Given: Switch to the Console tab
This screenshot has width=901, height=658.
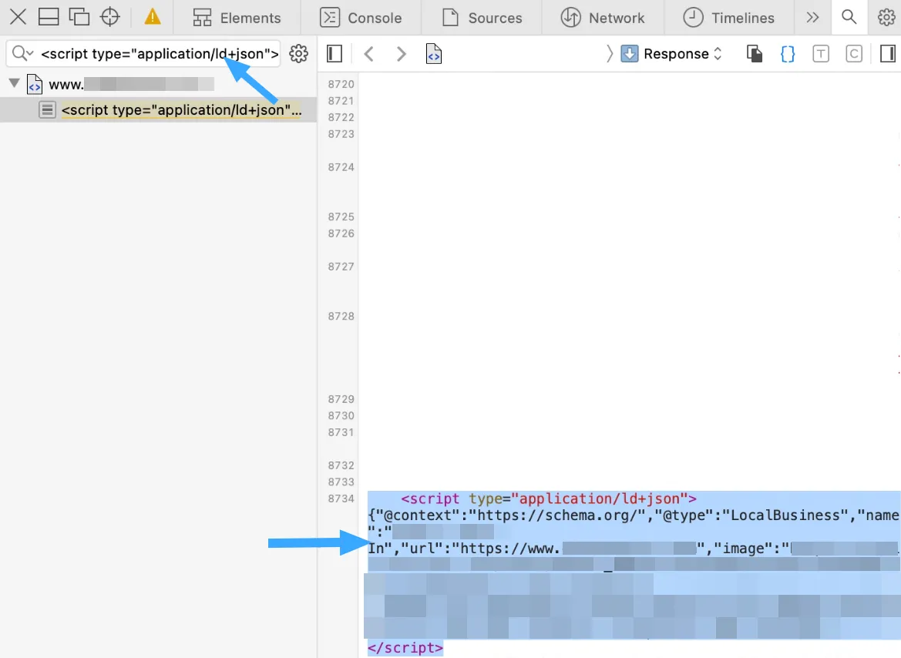Looking at the screenshot, I should pos(361,18).
